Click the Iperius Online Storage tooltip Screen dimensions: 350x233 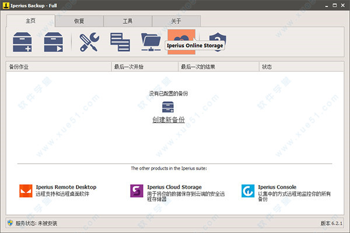pyautogui.click(x=195, y=45)
